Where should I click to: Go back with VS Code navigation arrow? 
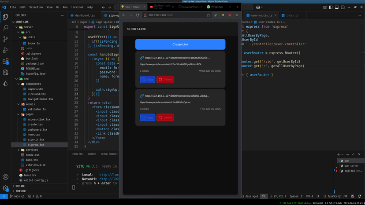pyautogui.click(x=103, y=7)
